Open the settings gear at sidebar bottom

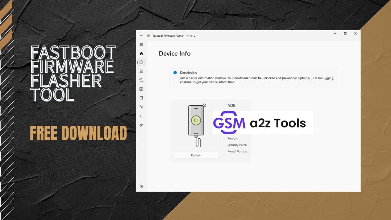coord(141,186)
